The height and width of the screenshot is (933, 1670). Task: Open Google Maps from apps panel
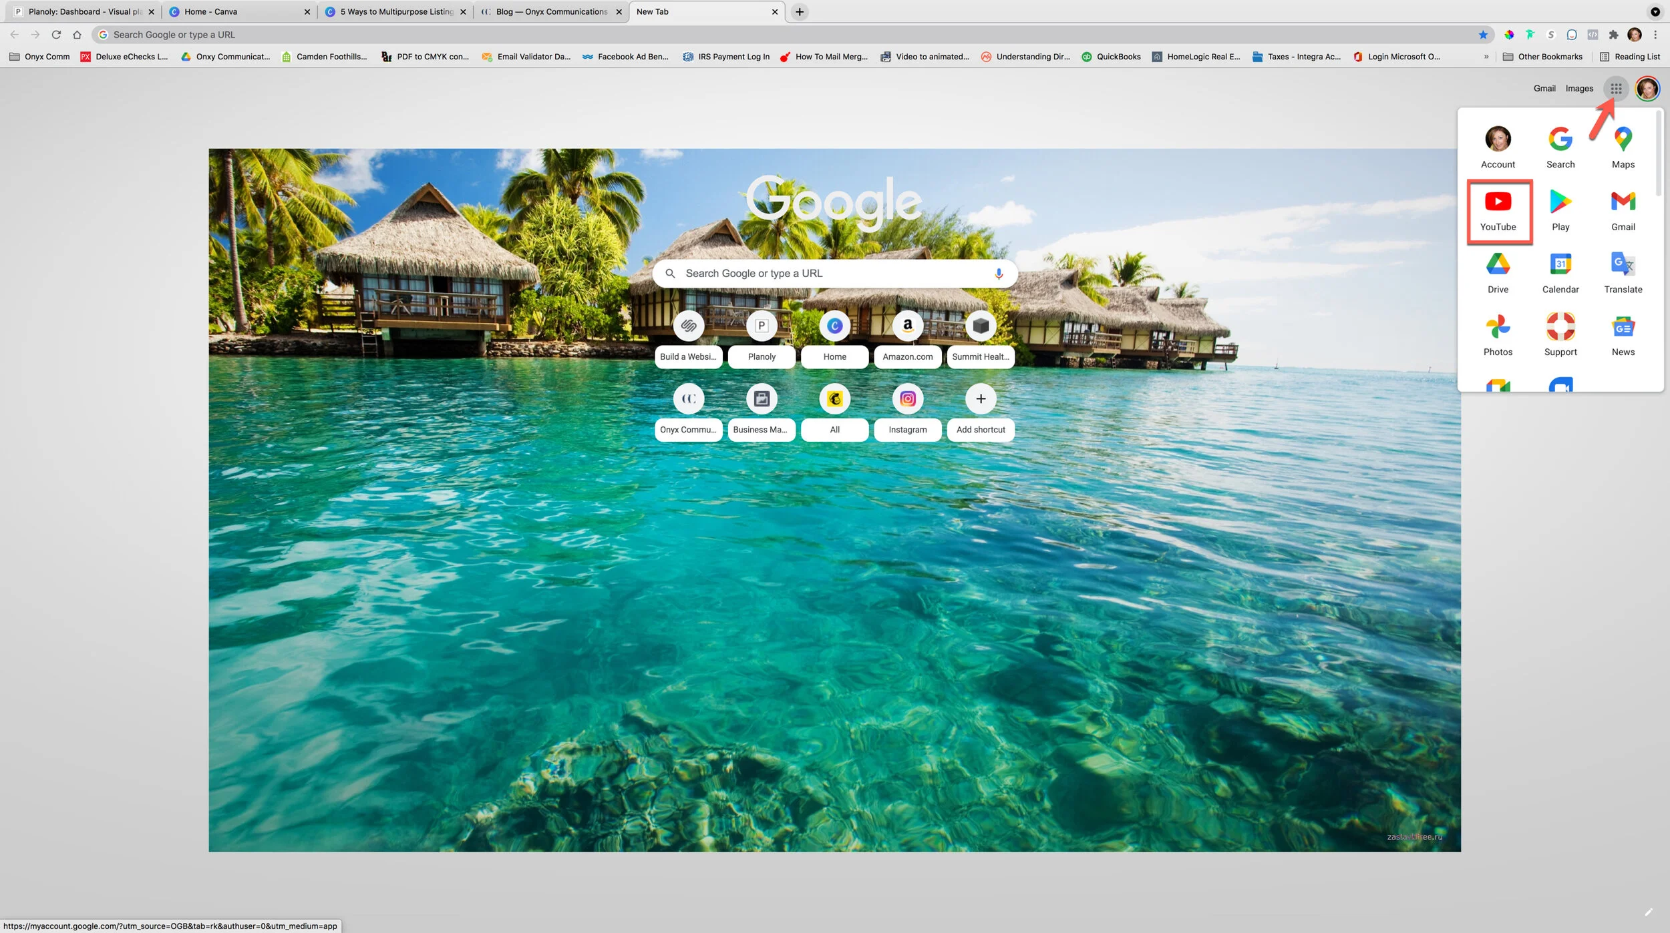pyautogui.click(x=1622, y=147)
